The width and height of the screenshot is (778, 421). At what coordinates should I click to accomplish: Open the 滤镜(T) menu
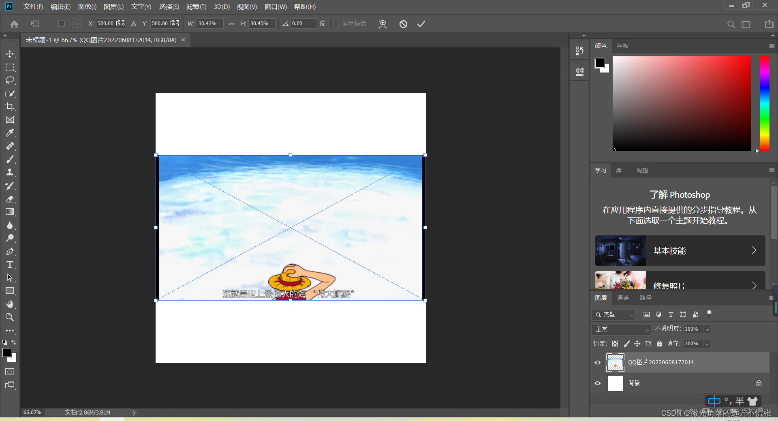pos(196,6)
